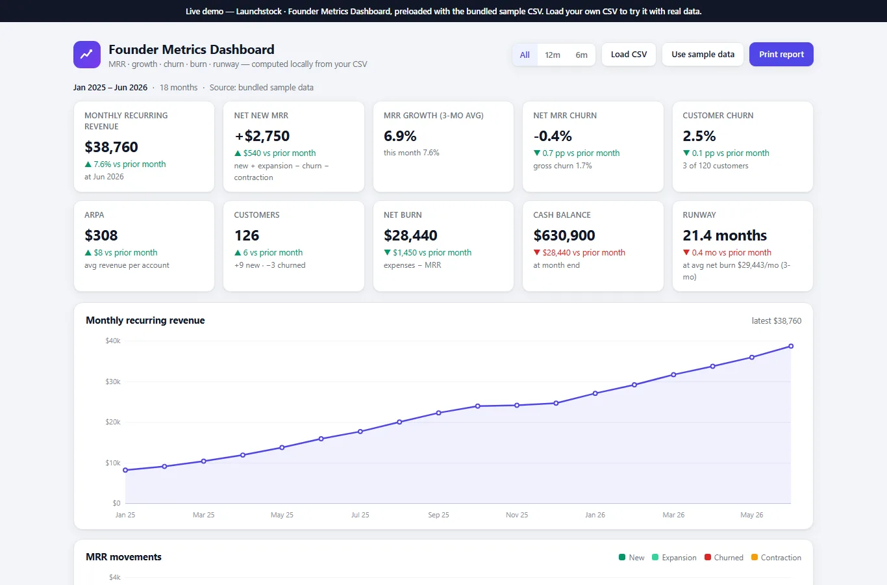This screenshot has height=585, width=887.
Task: Click the Contraction legend item
Action: click(776, 558)
